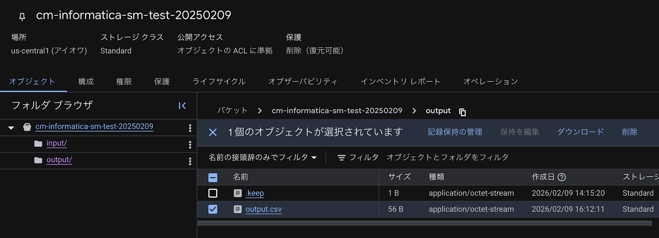
Task: Open the ライフサイクル tab
Action: coord(219,81)
